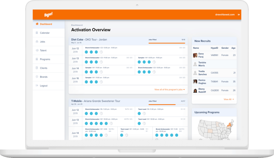The width and height of the screenshot is (274, 158).
Task: Click Diet Coke Jun 16 2019 date cell
Action: [75, 80]
